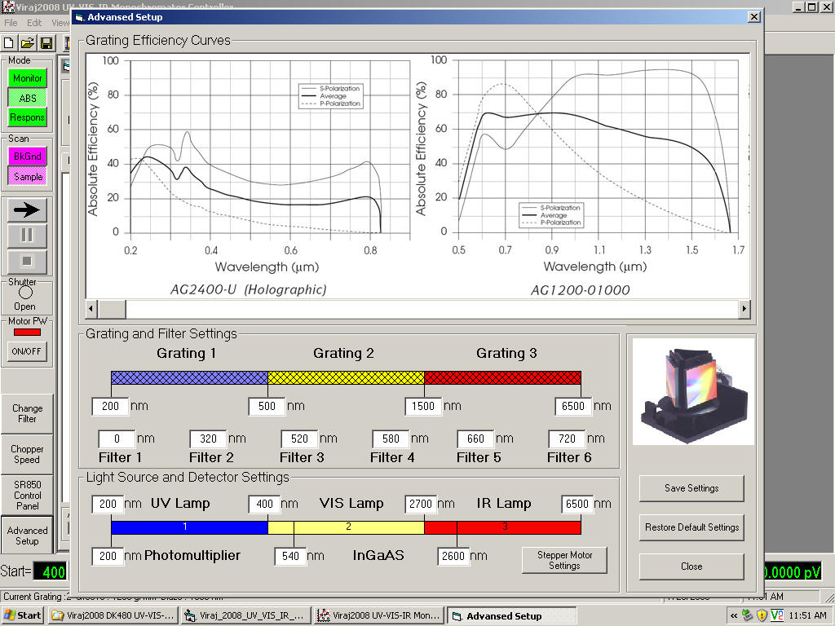The width and height of the screenshot is (835, 626).
Task: Open the File menu
Action: coord(11,23)
